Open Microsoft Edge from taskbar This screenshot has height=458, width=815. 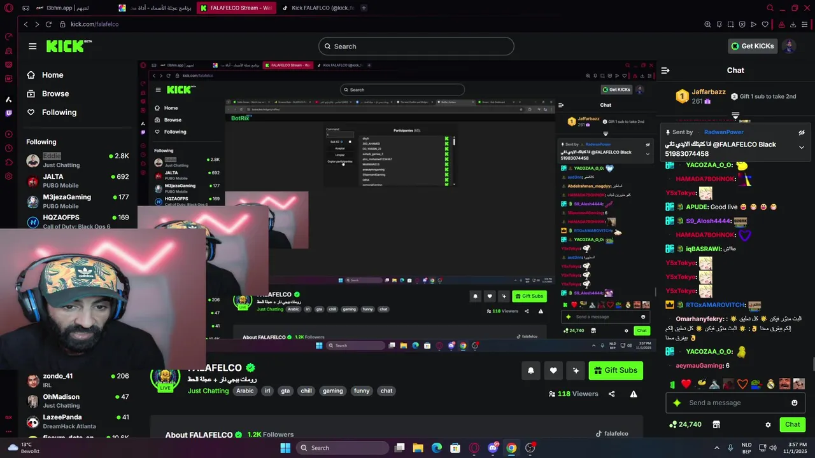[x=437, y=448]
